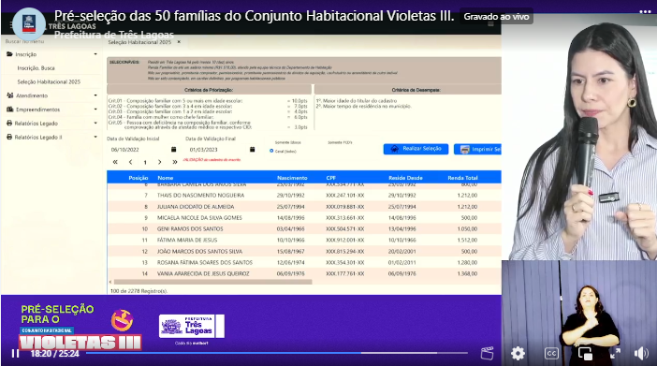Select row THAIS DO NASCIMENTO NOGUEIRA
The image size is (657, 366).
click(x=304, y=196)
